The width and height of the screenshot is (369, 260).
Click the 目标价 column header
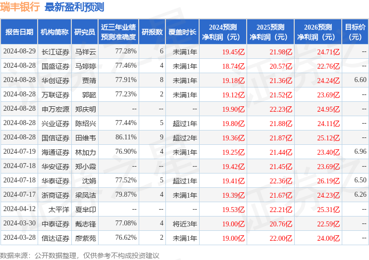coord(355,32)
